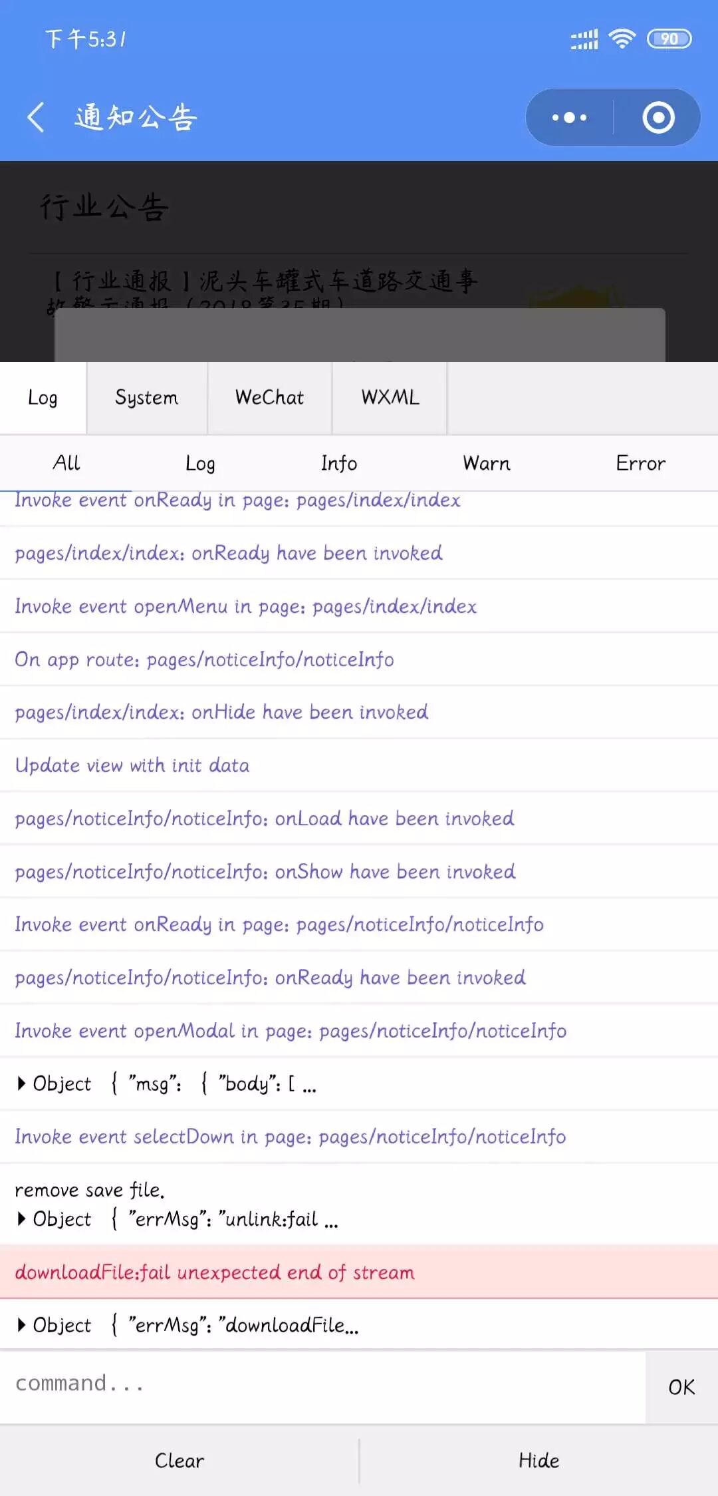Viewport: 718px width, 1496px height.
Task: Filter logs by Info level
Action: pos(339,463)
